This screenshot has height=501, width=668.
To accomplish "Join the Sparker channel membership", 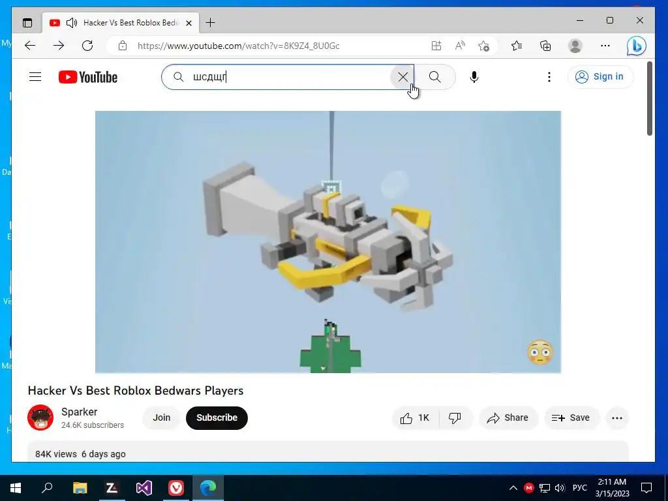I will pyautogui.click(x=162, y=418).
